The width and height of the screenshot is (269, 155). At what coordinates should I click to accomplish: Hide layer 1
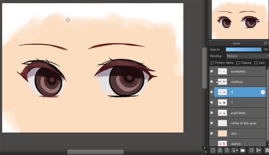tap(212, 102)
